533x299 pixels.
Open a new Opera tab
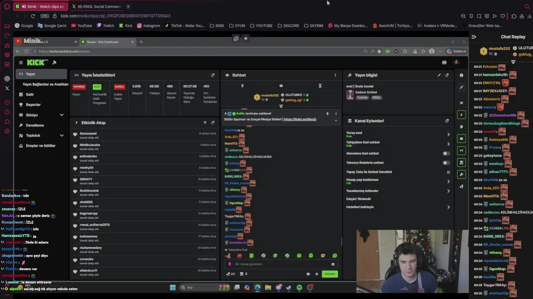pyautogui.click(x=128, y=6)
